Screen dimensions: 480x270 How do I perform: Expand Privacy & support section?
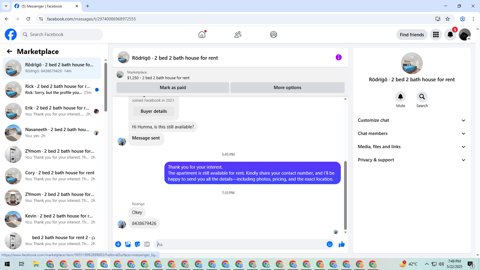click(412, 160)
